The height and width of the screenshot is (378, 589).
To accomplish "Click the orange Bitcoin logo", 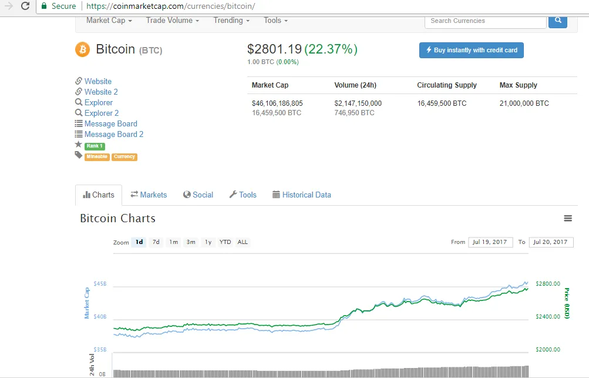I will coord(83,49).
